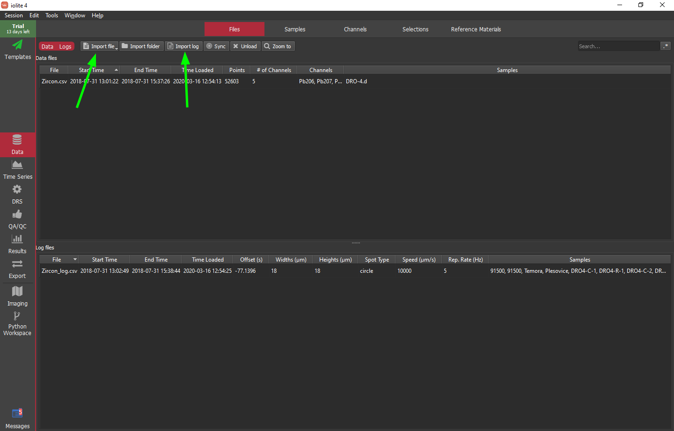This screenshot has height=431, width=674.
Task: Click the File column sort arrow in Log files
Action: tap(75, 259)
